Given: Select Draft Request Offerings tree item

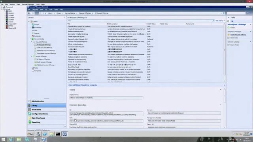Looking at the screenshot, I should point(44,48).
